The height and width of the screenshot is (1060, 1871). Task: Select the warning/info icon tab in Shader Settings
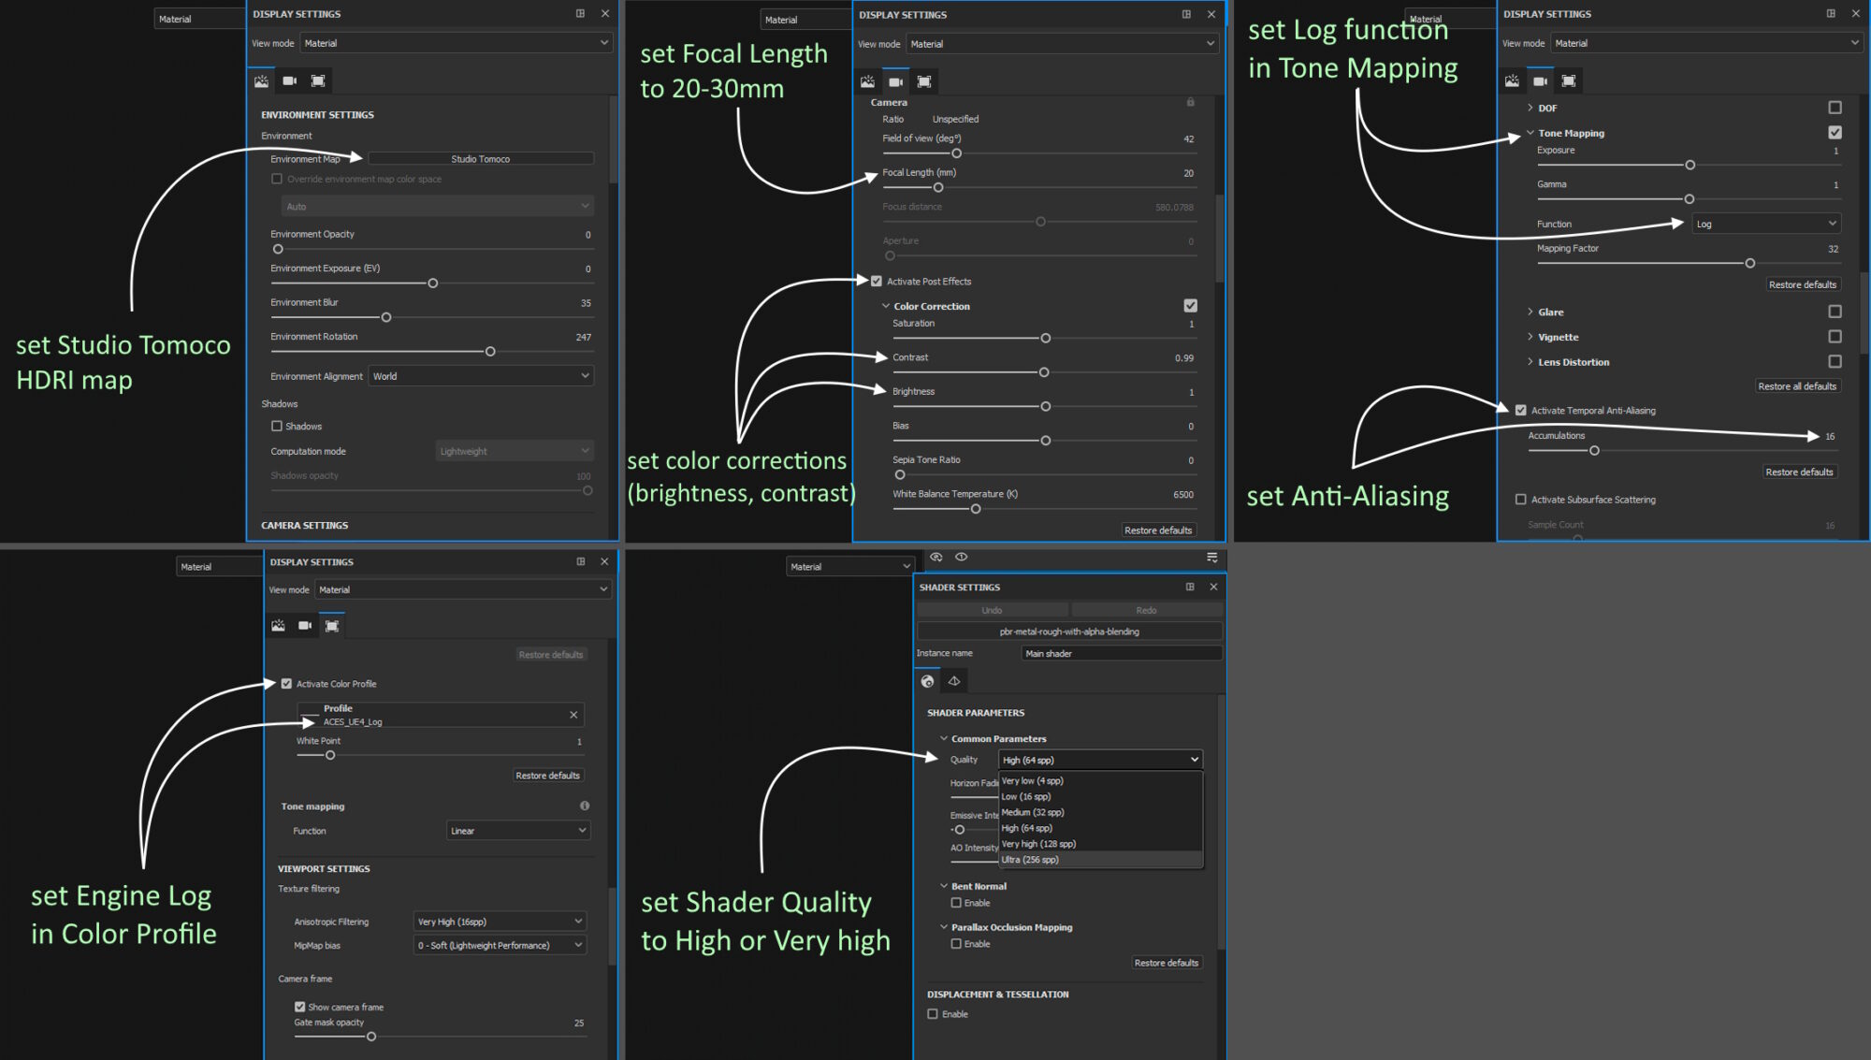(x=953, y=681)
